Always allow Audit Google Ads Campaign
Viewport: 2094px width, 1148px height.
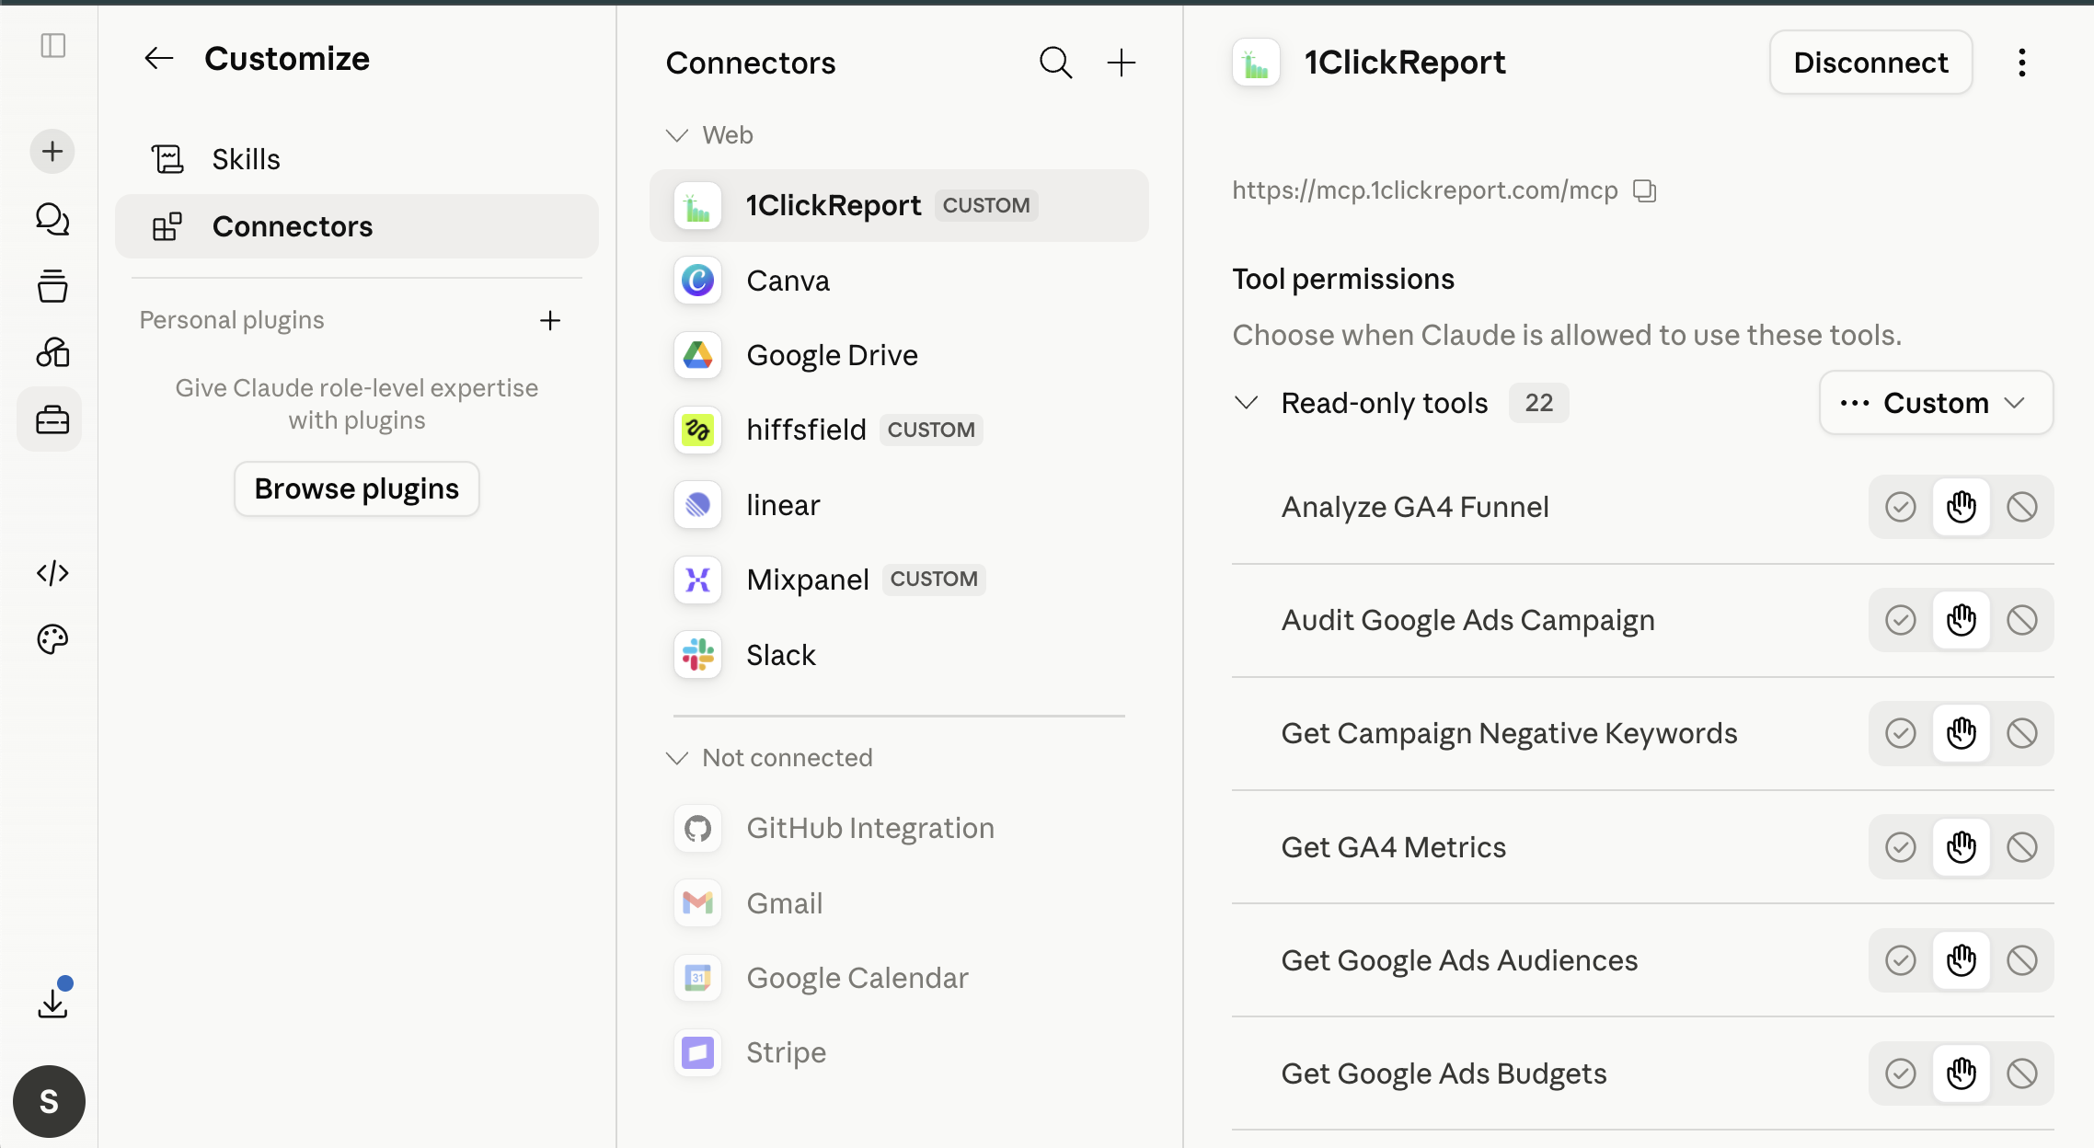pyautogui.click(x=1900, y=620)
